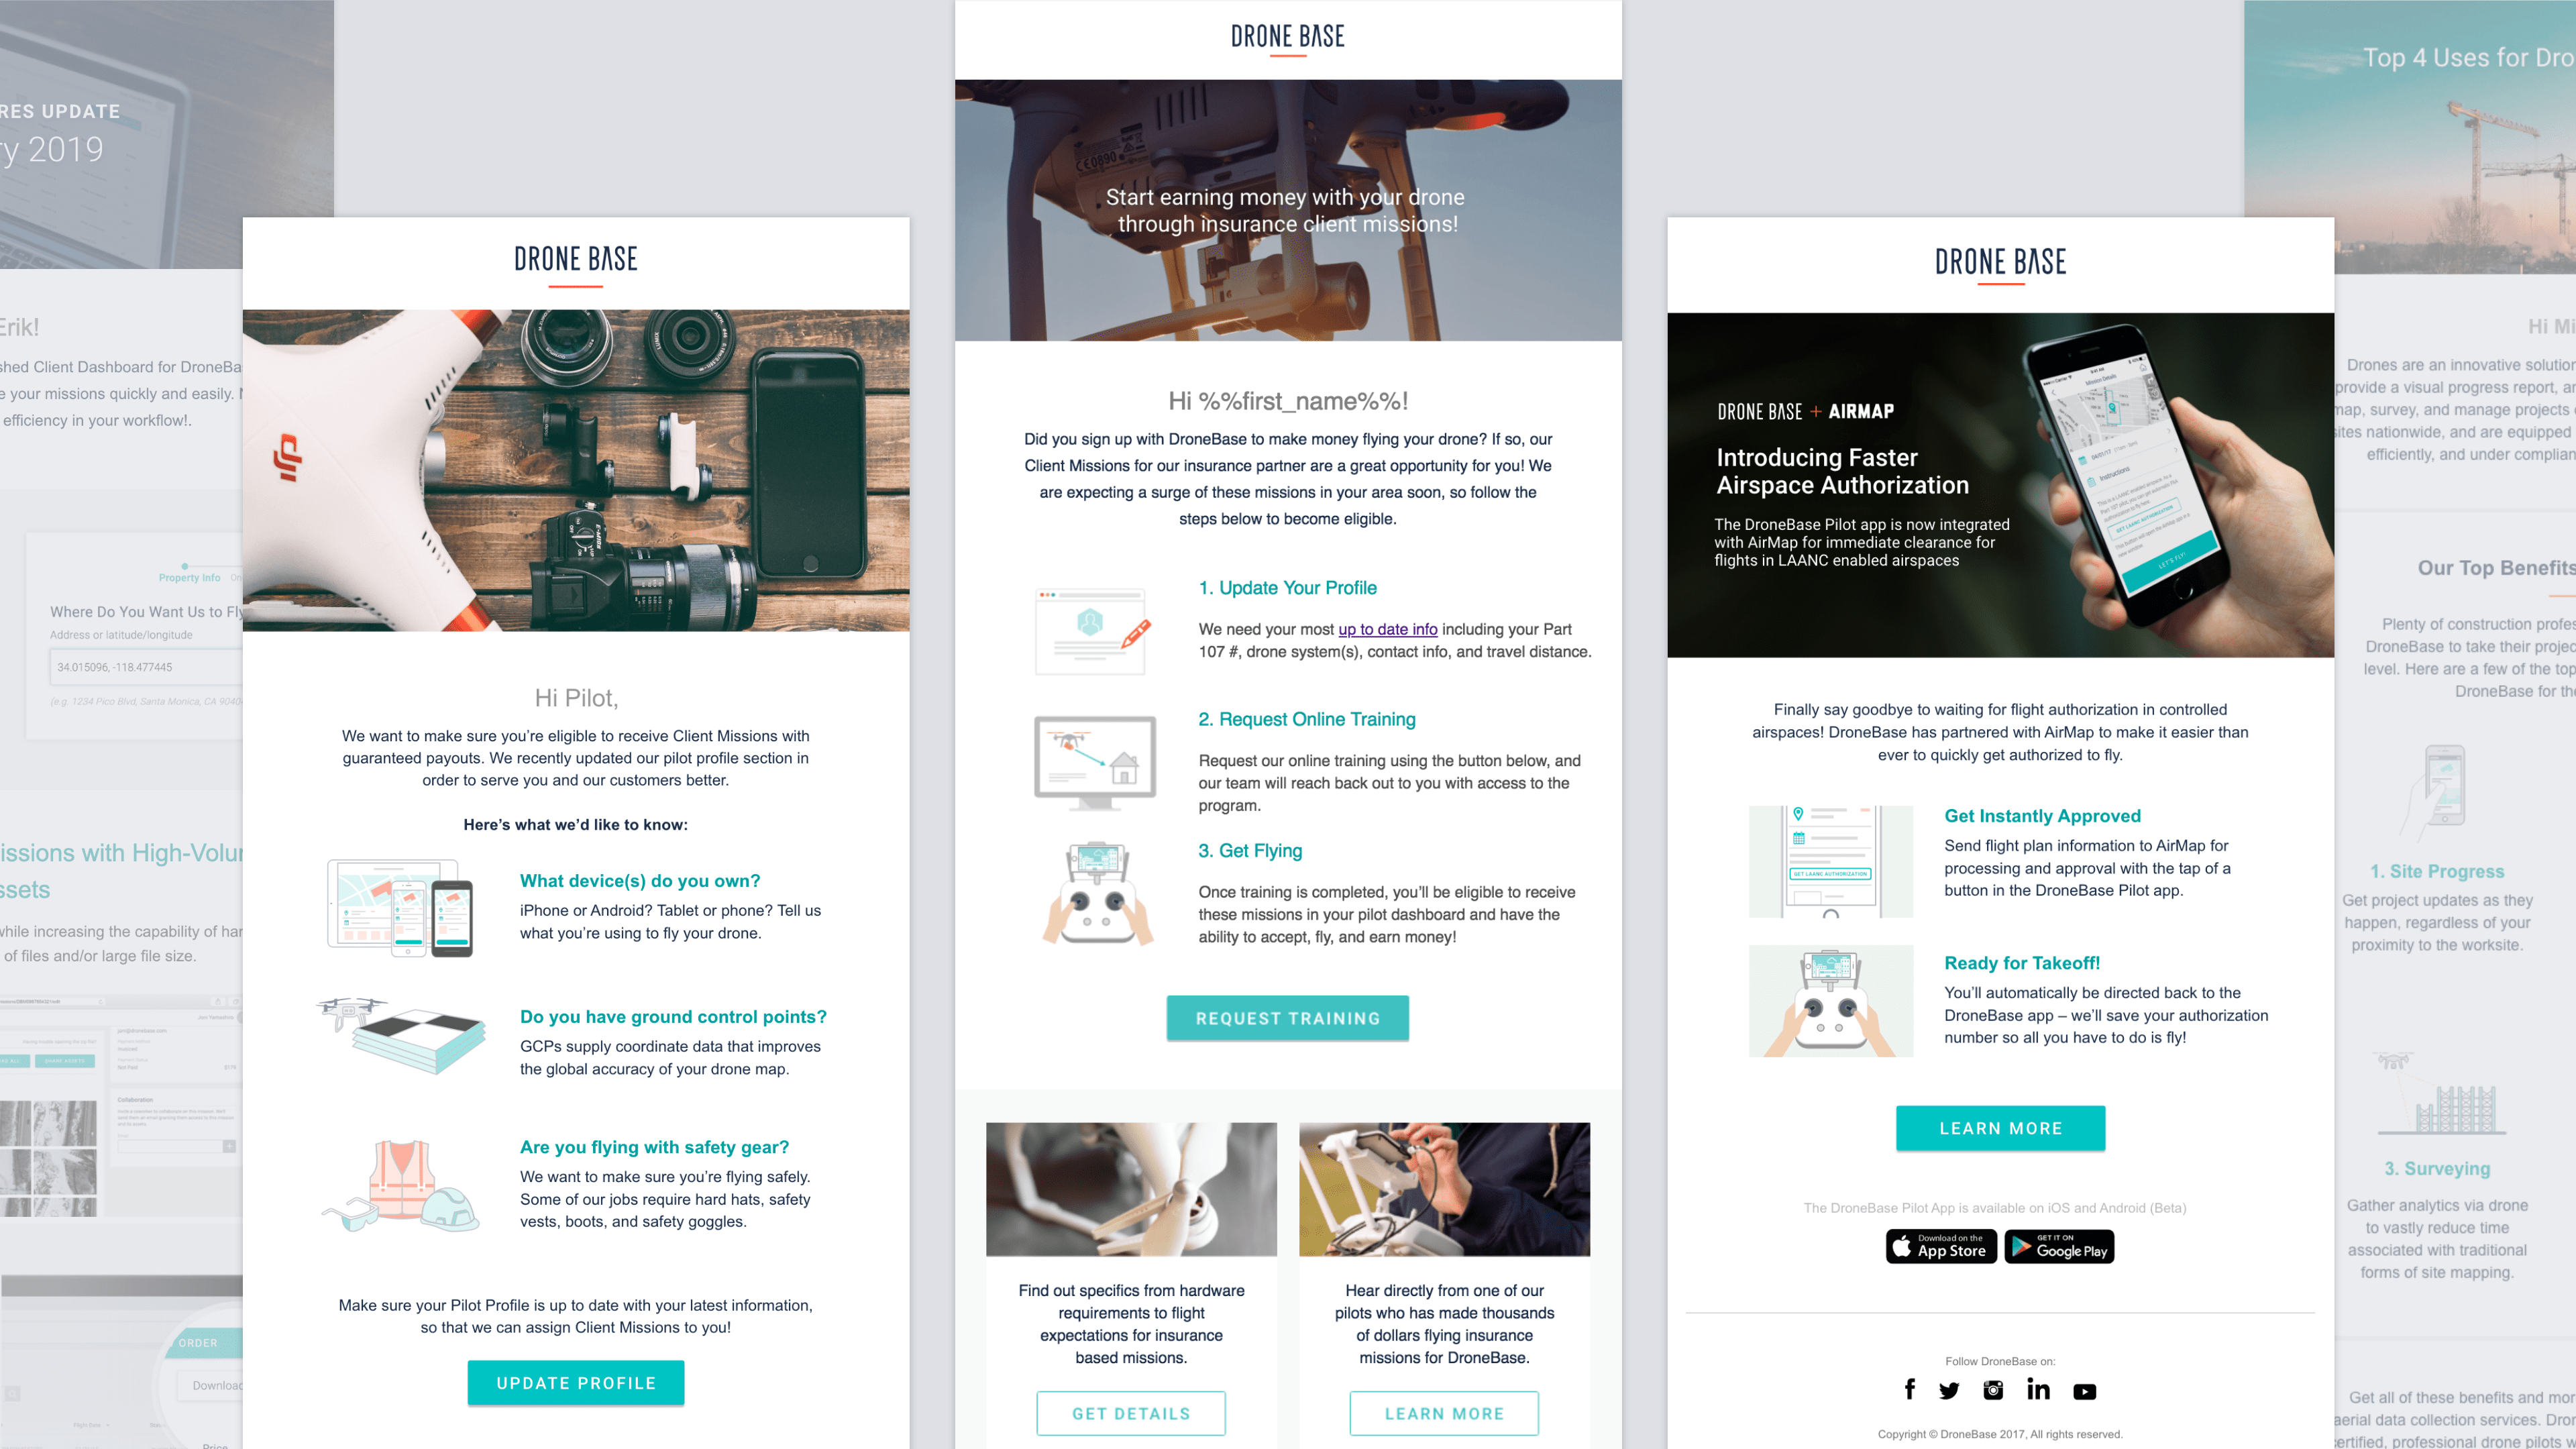Click the GET DETAILS outlined button
This screenshot has height=1449, width=2576.
[x=1131, y=1413]
